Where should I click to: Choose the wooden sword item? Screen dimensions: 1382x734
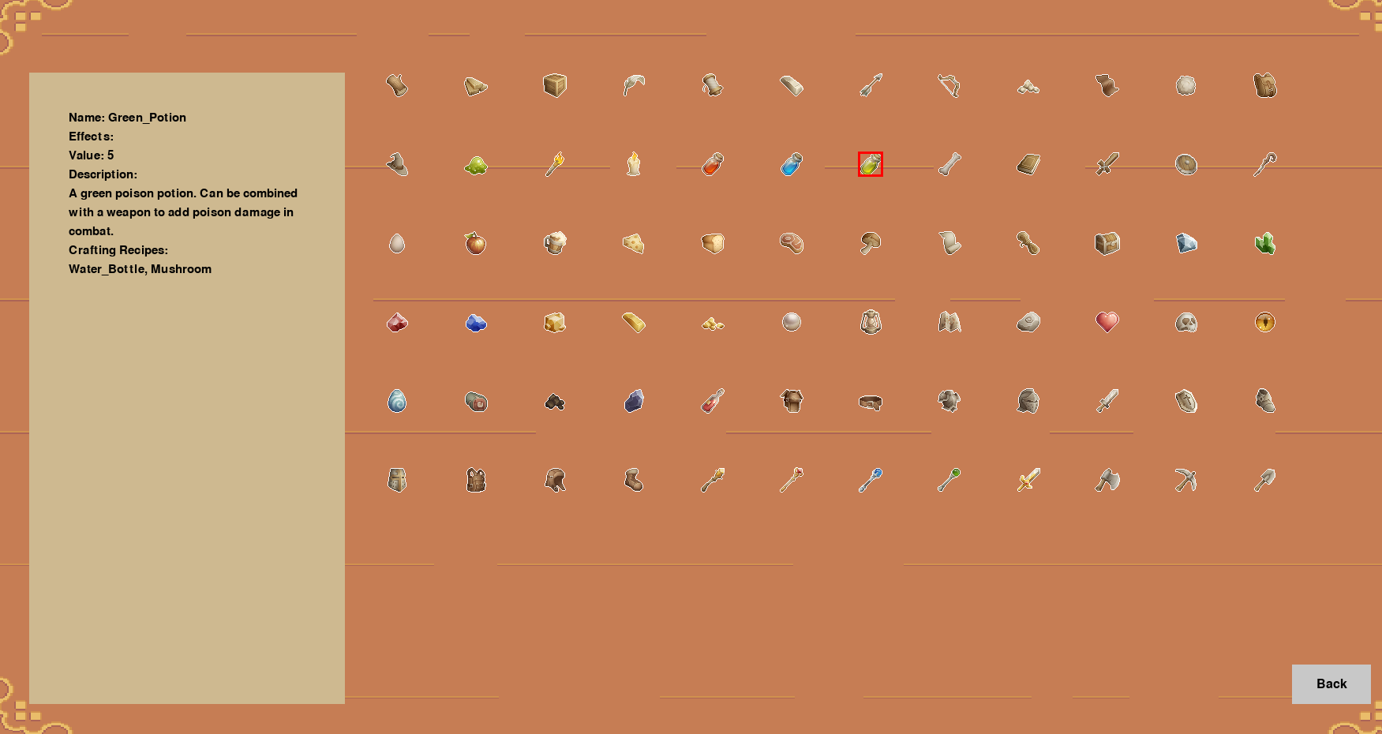click(x=1107, y=164)
